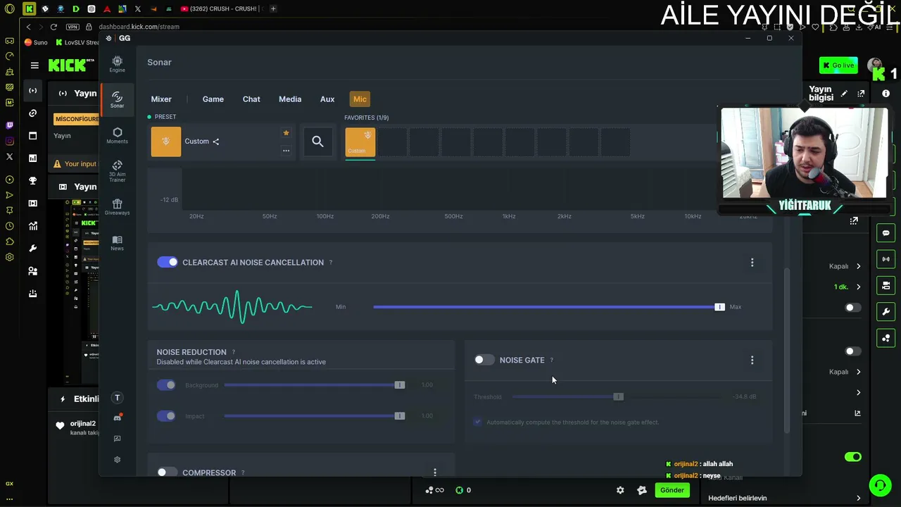Open ClearCast AI Noise Cancellation options menu

[752, 263]
